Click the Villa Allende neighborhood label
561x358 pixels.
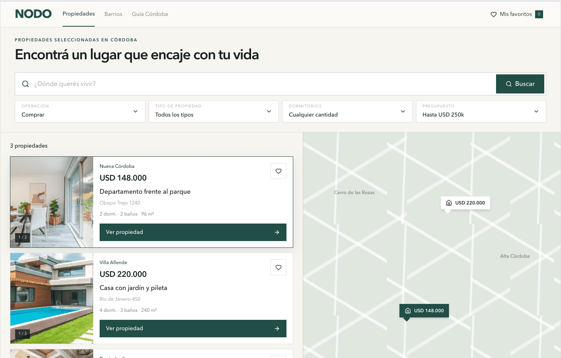pos(114,263)
